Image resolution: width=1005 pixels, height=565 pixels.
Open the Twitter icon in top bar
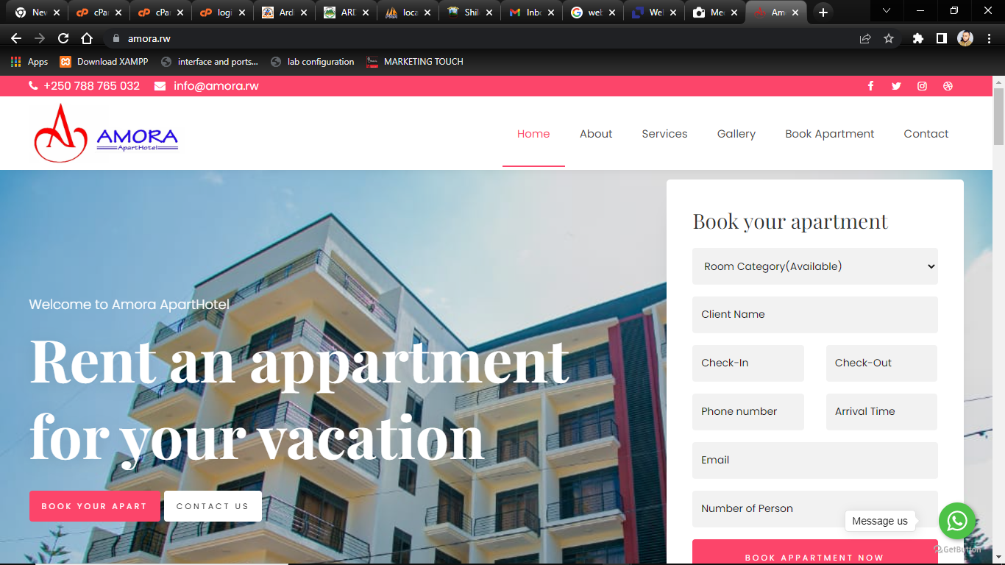point(896,86)
